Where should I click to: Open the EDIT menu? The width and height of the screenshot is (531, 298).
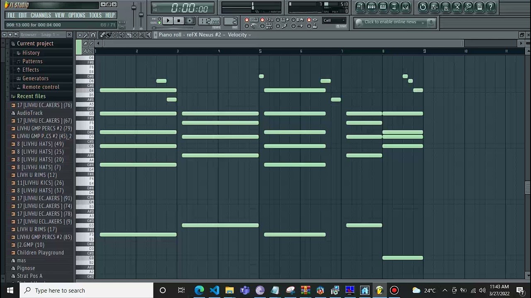(22, 15)
